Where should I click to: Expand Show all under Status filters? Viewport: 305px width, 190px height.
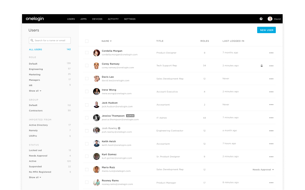[x=35, y=178]
